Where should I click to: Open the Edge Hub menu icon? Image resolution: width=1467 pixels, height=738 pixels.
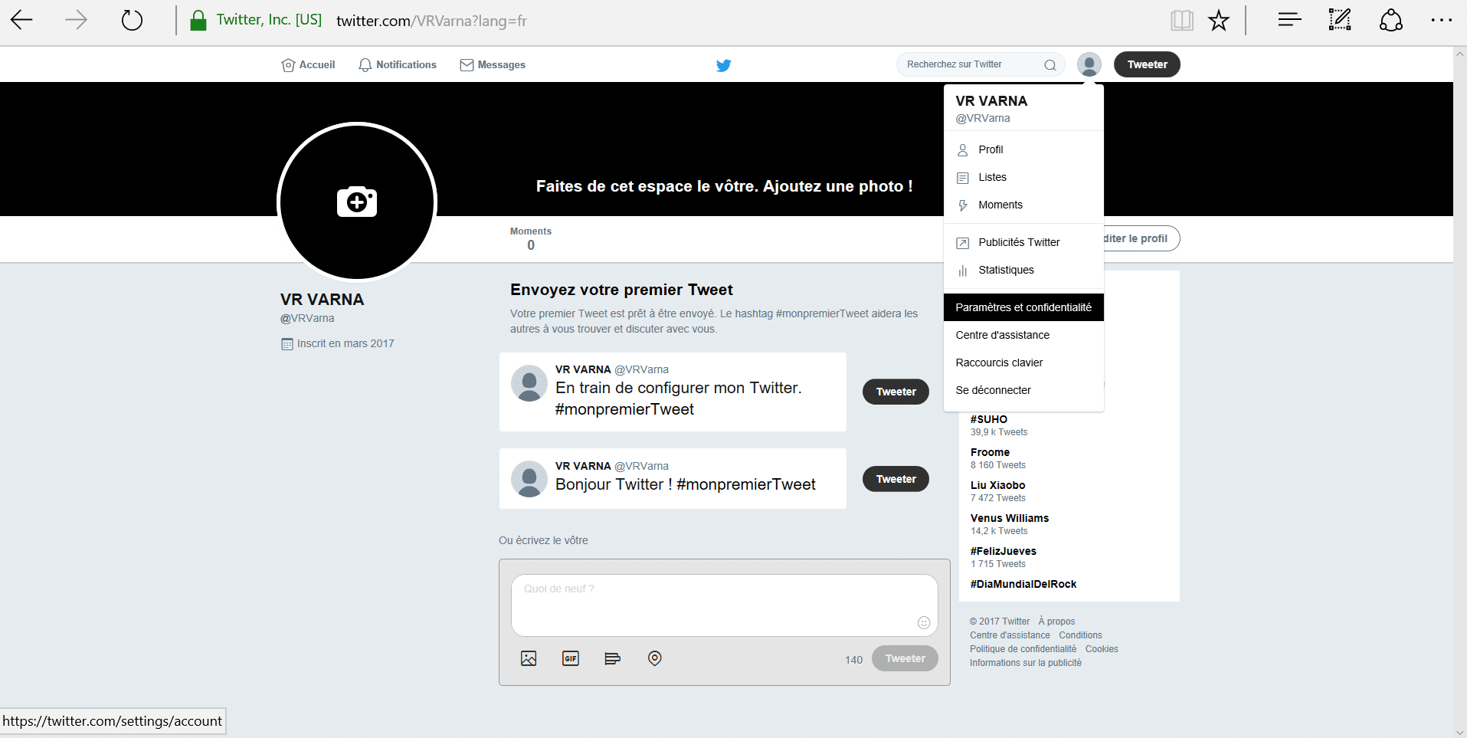1289,20
